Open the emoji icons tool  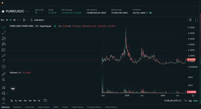click(4, 66)
